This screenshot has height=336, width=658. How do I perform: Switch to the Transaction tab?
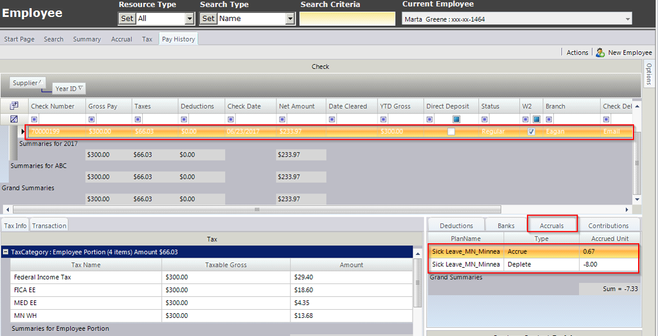(49, 226)
